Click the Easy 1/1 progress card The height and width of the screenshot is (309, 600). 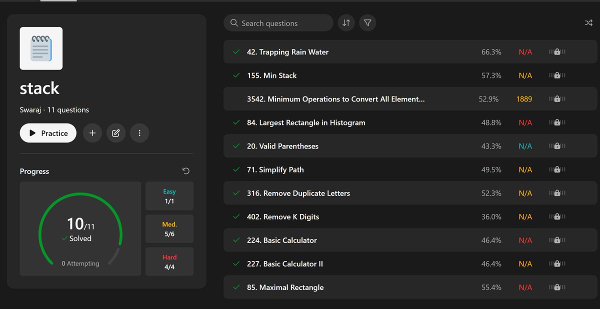point(169,196)
